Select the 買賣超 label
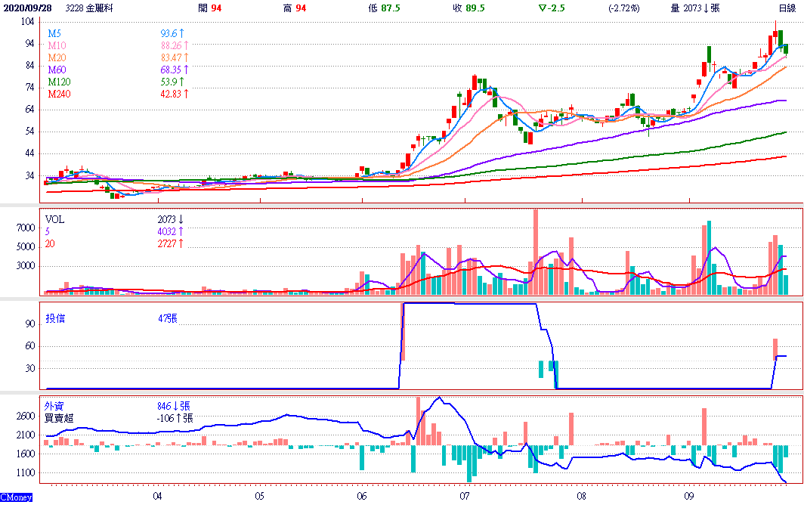Screen dimensions: 804x511 (x=60, y=417)
